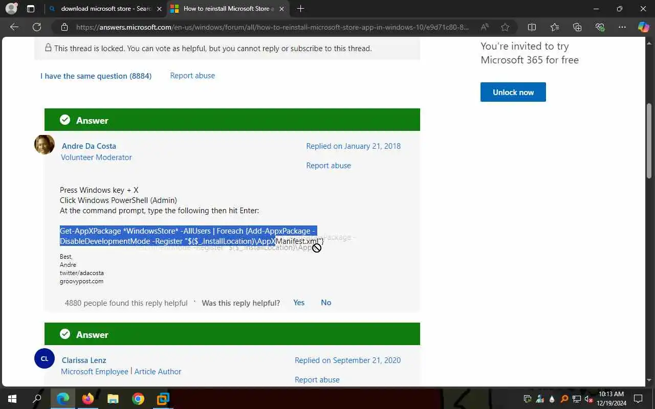This screenshot has height=409, width=655.
Task: Click Andre Da Costa's avatar picture
Action: 45,145
